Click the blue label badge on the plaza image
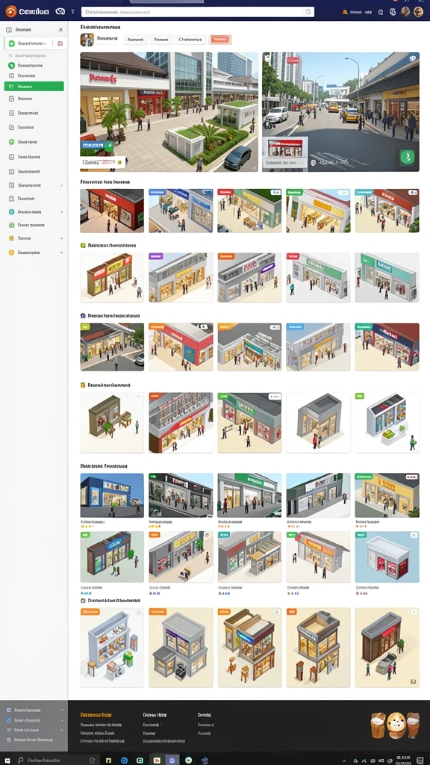The height and width of the screenshot is (765, 430). (x=96, y=145)
